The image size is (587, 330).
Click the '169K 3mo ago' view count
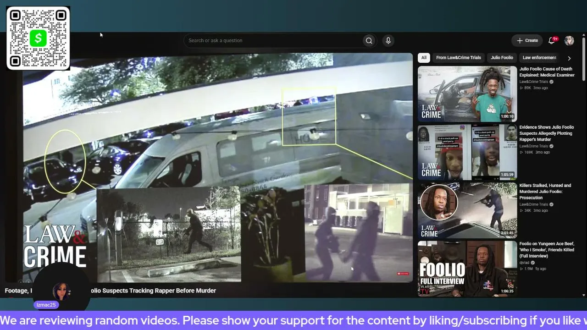[535, 152]
